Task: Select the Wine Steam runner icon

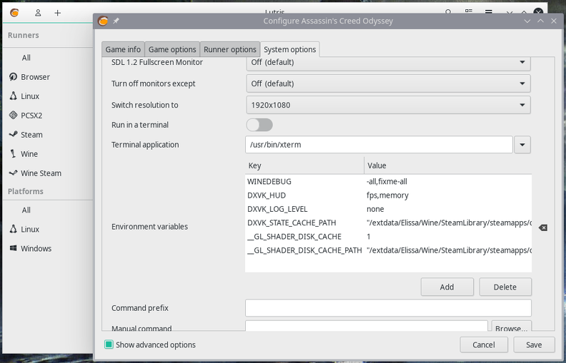Action: [x=13, y=173]
